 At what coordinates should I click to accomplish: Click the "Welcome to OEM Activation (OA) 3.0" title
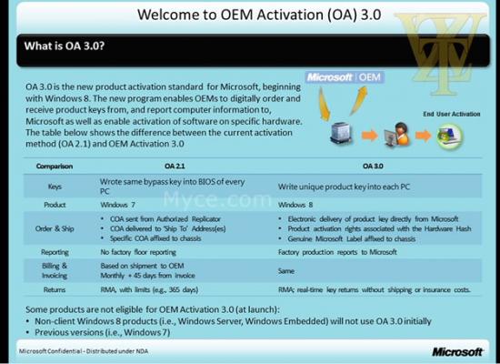259,15
